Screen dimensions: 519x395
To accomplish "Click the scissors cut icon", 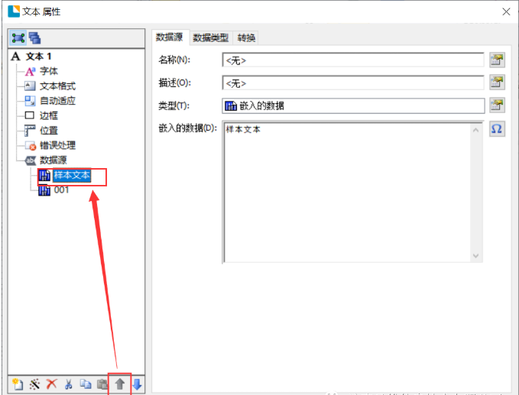I will [68, 384].
